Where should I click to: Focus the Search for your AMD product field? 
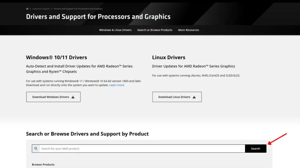[x=142, y=148]
